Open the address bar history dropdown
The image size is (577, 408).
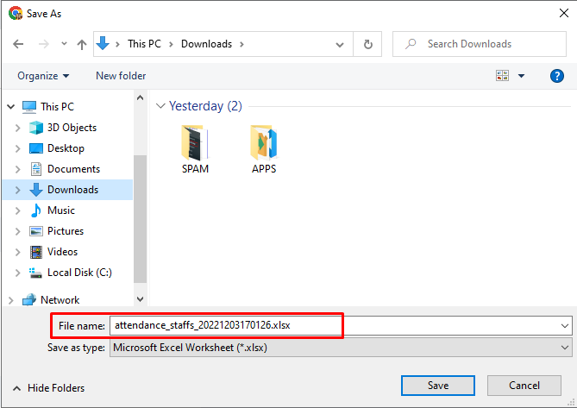340,45
